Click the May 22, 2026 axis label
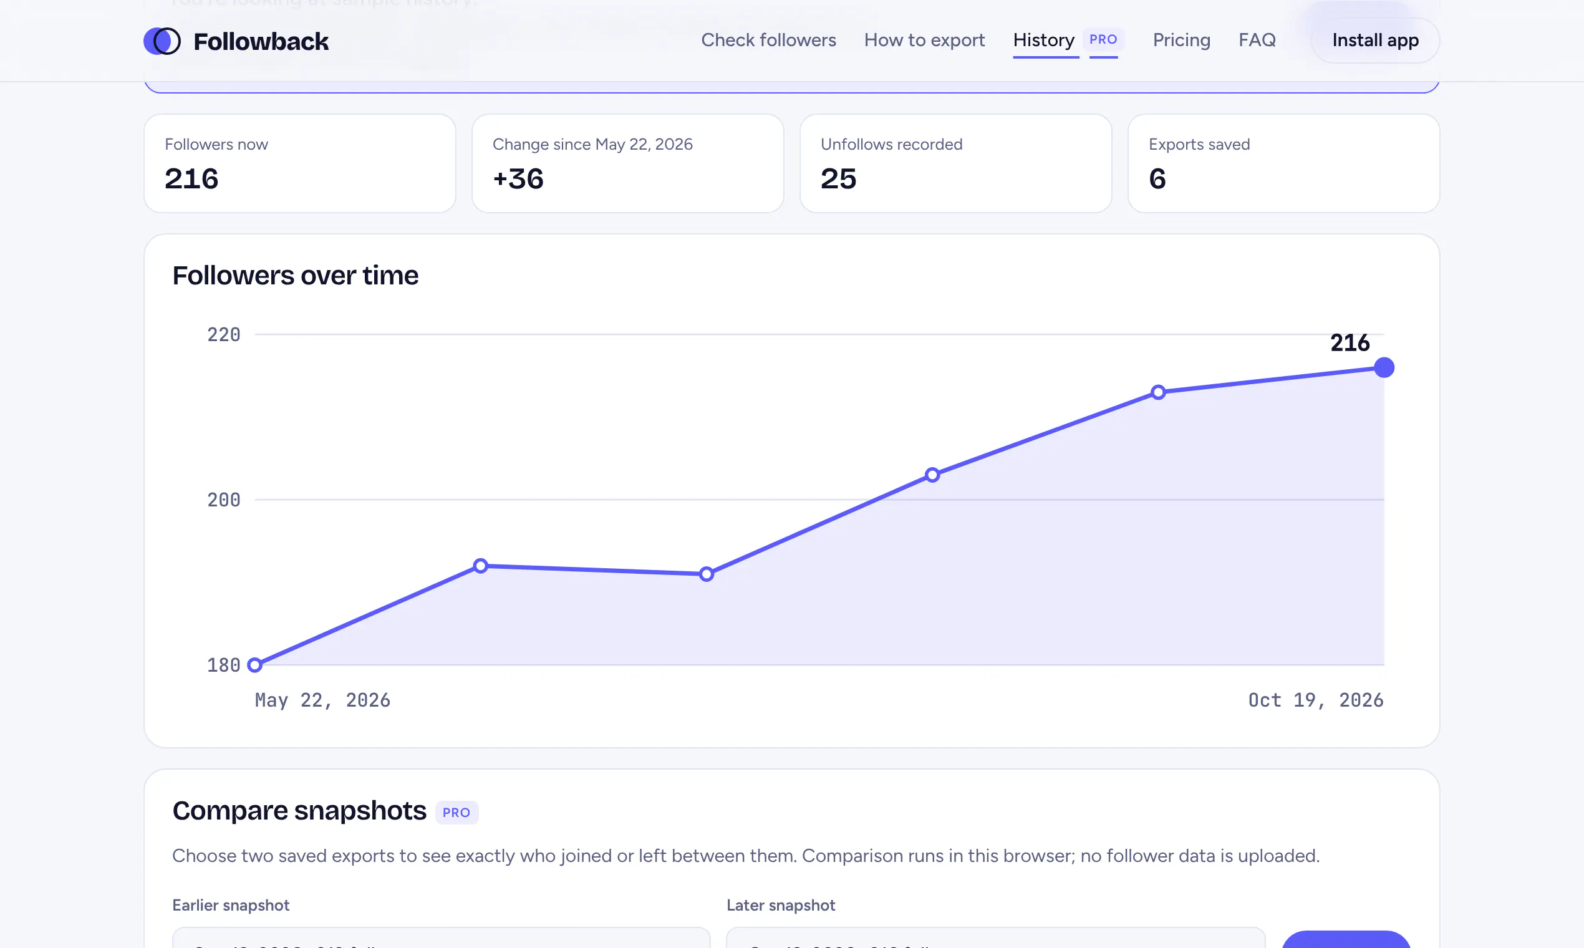Screen dimensions: 1584x948 point(322,700)
